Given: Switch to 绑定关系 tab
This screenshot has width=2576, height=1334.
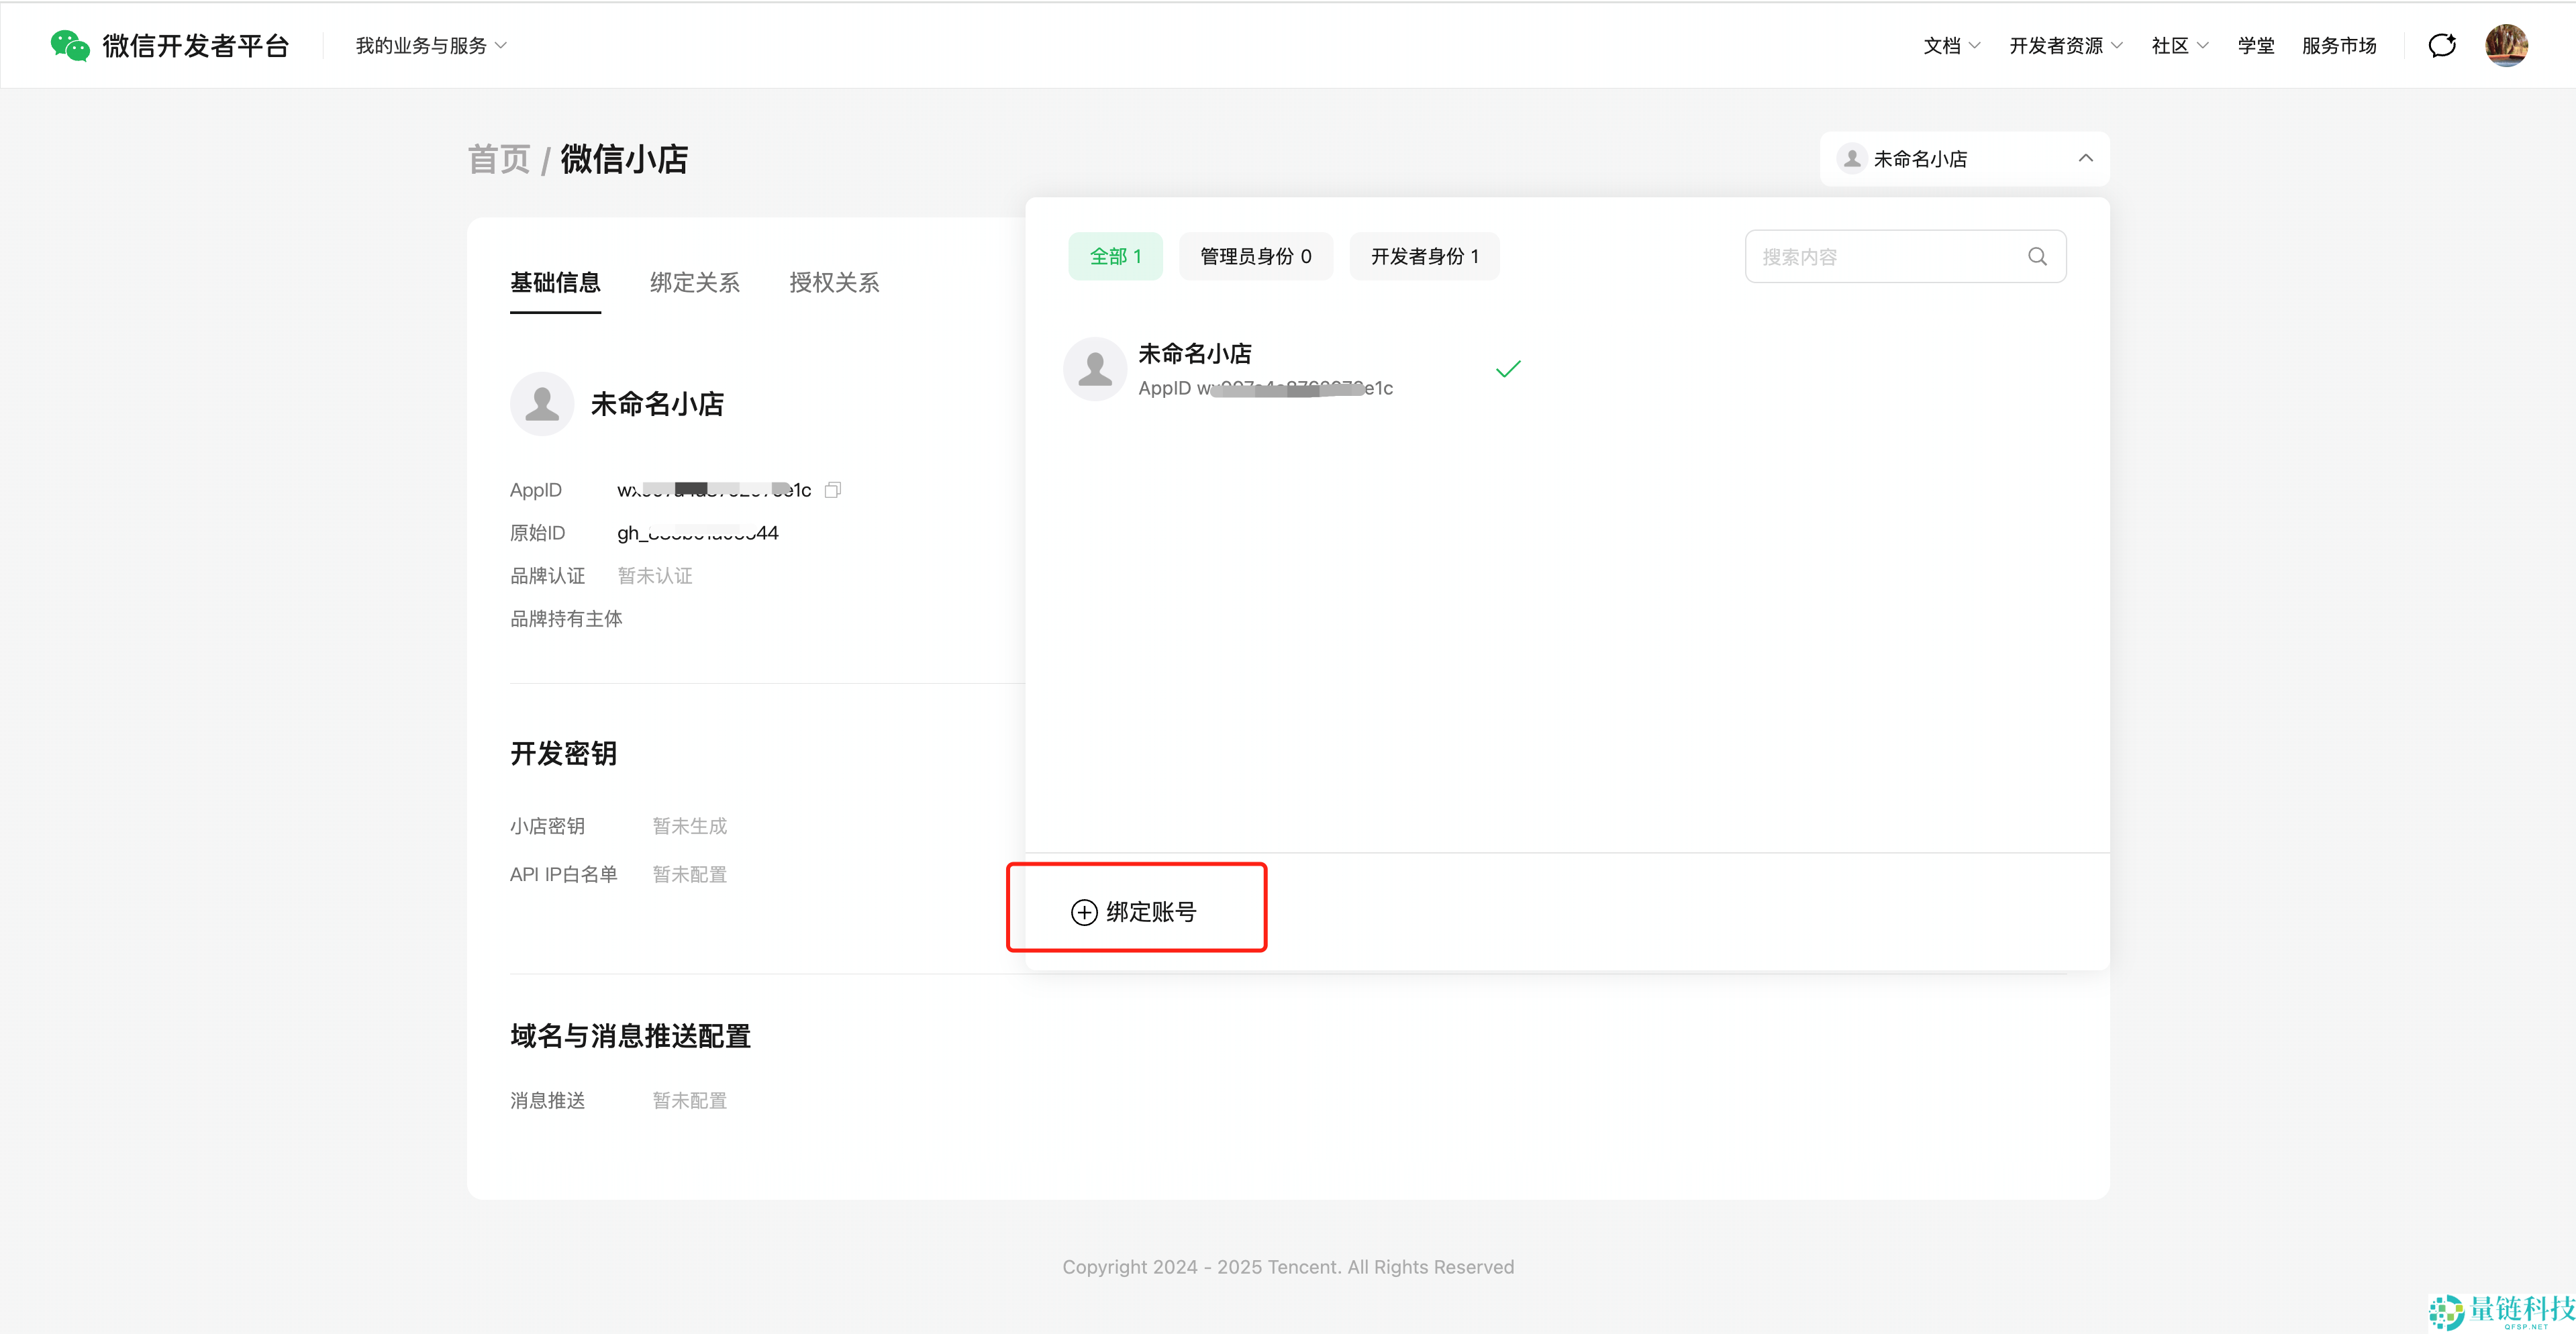Looking at the screenshot, I should [695, 283].
